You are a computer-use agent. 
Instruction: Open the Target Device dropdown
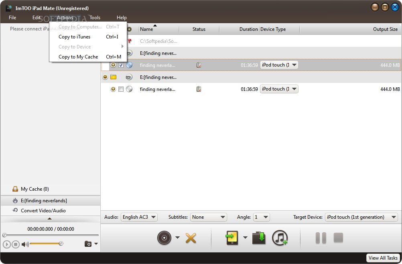pyautogui.click(x=361, y=217)
